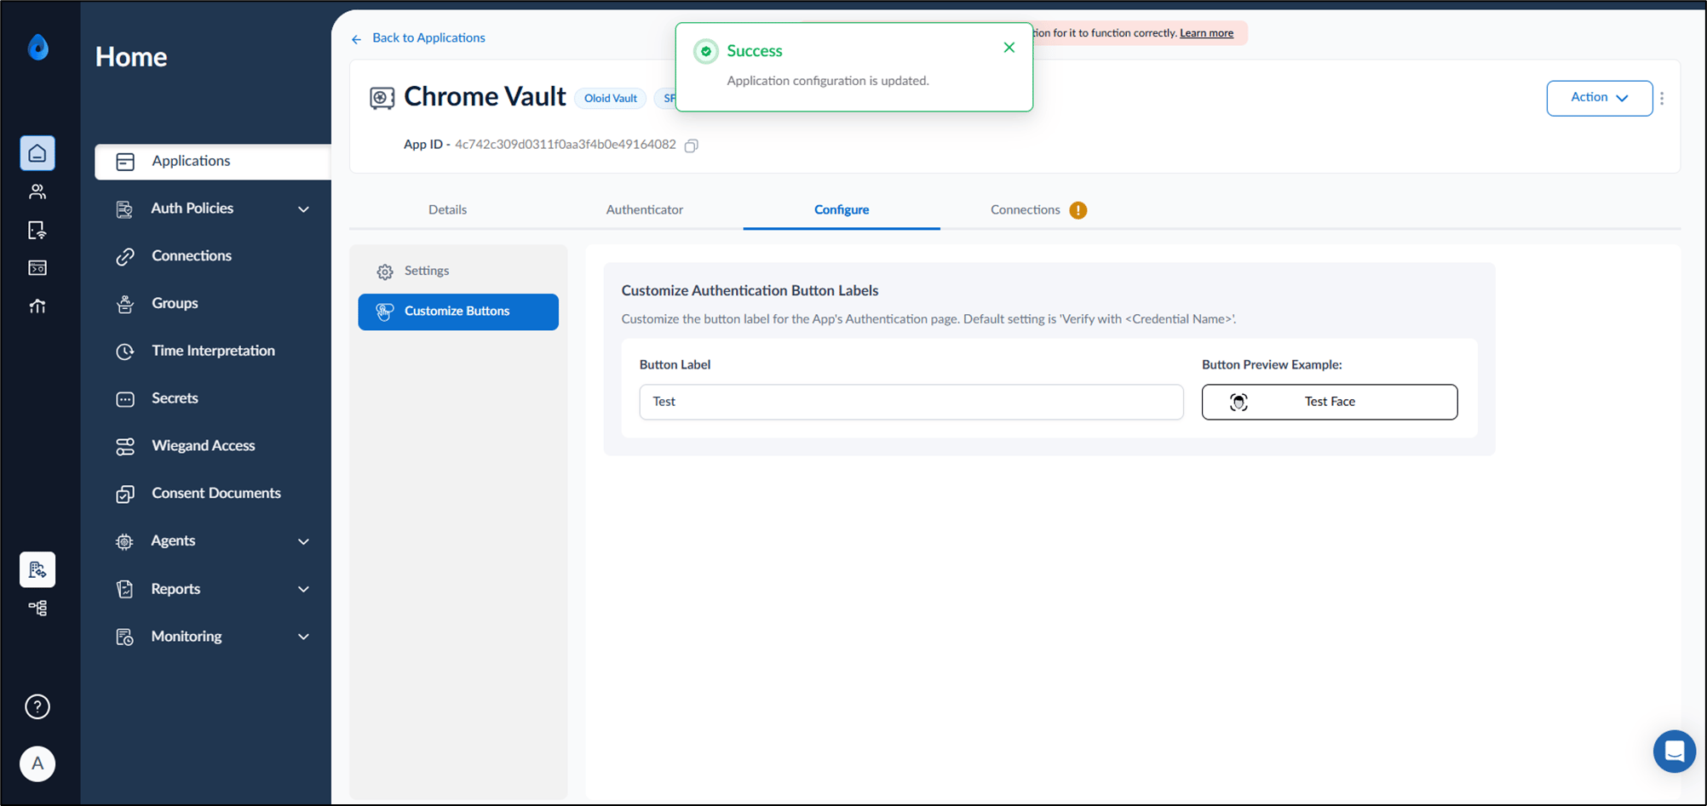Click the Connections warning badge icon
Screen dimensions: 1707x806
(1078, 210)
